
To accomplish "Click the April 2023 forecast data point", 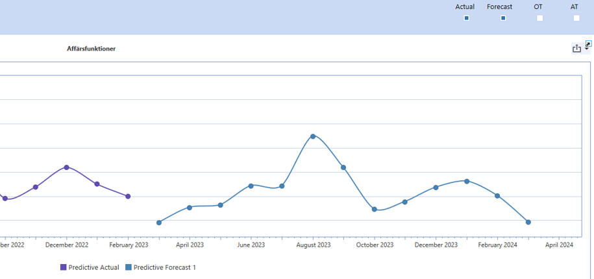I will (x=190, y=208).
